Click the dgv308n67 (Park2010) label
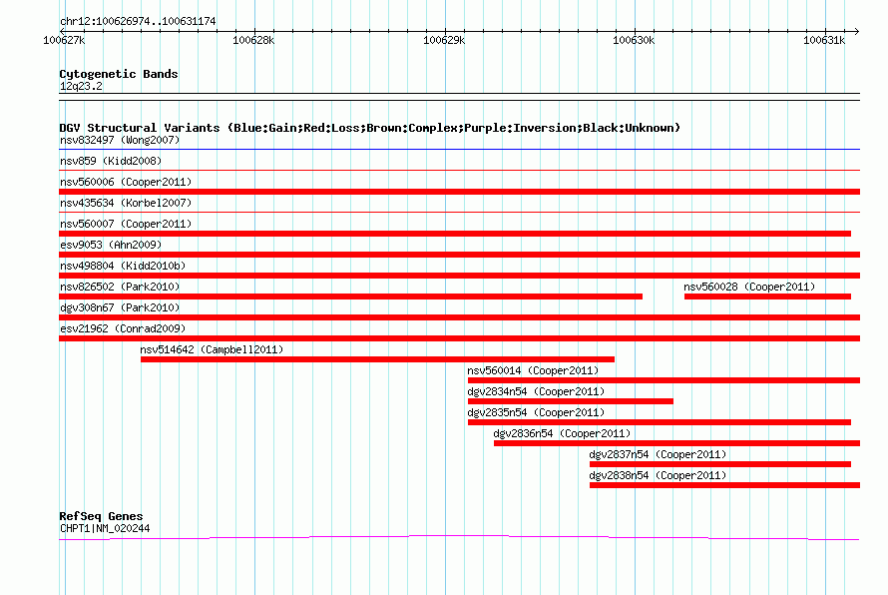Image resolution: width=888 pixels, height=595 pixels. pos(120,307)
